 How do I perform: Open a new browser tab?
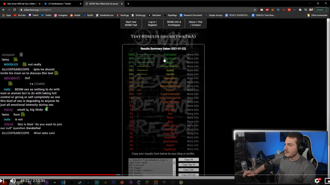point(128,4)
